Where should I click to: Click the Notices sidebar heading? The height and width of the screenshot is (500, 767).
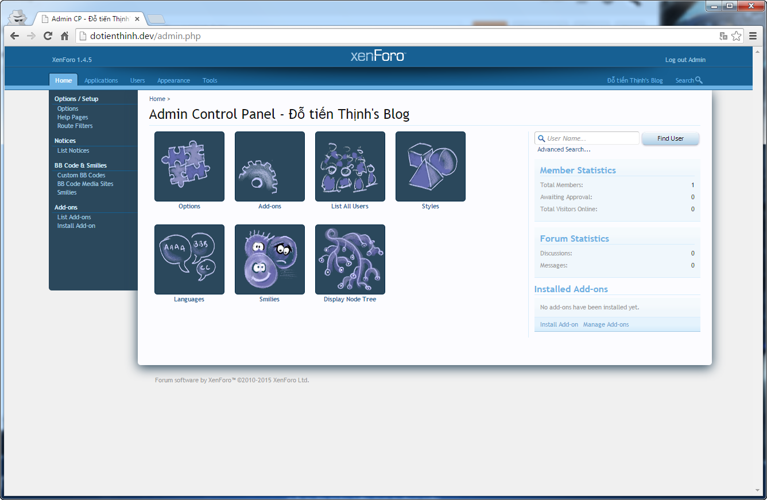(x=65, y=141)
